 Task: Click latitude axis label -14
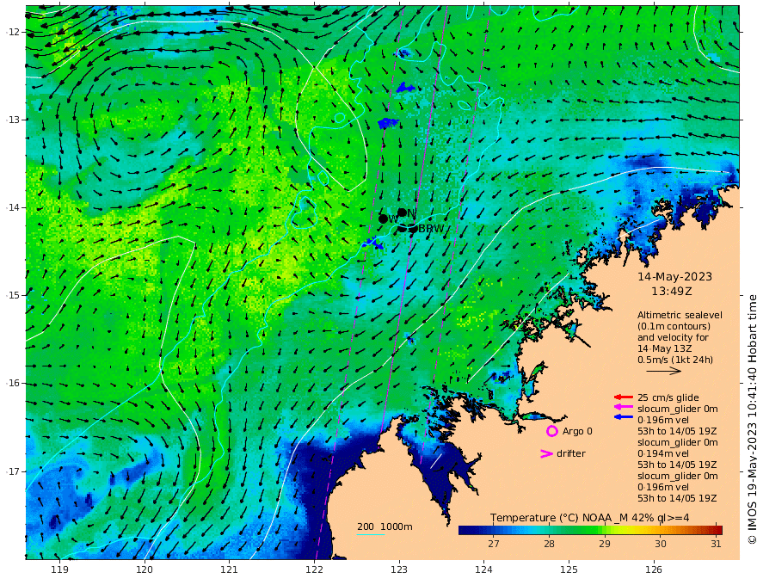13,207
